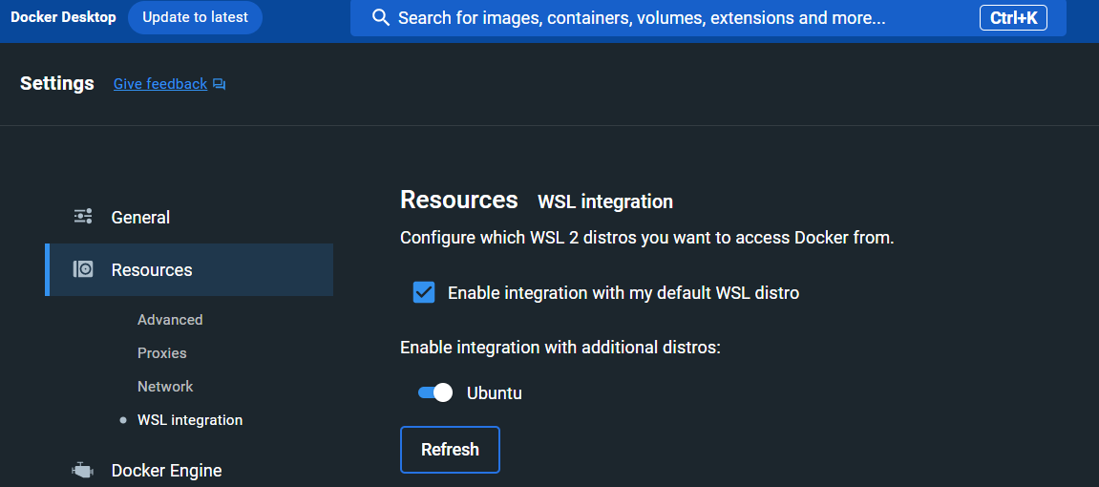Switch to the Network sub-item
Screen dimensions: 1099x487
(165, 387)
